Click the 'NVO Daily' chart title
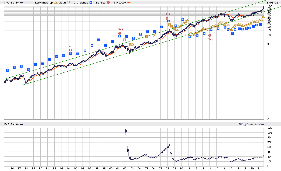 12,2
